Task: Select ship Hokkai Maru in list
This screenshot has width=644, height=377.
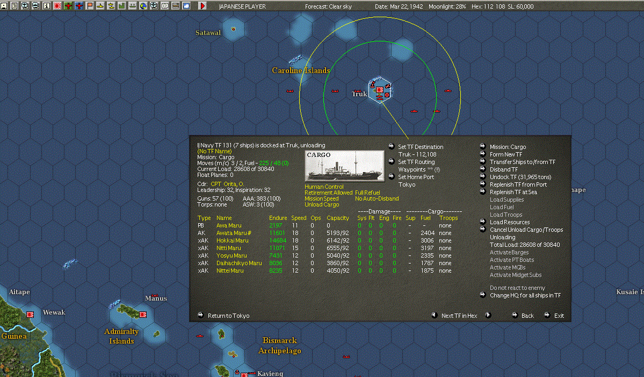Action: tap(232, 240)
